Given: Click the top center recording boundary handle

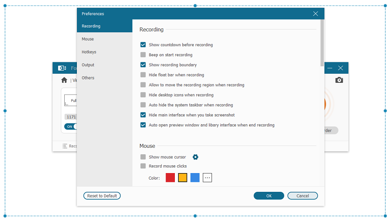Looking at the screenshot, I should click(195, 6).
